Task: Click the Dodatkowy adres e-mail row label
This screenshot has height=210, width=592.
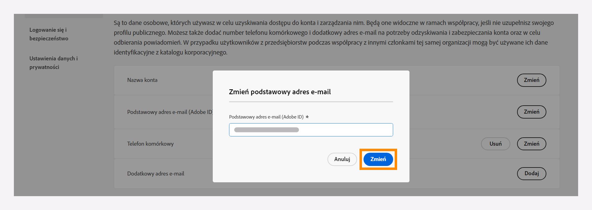Action: [156, 173]
